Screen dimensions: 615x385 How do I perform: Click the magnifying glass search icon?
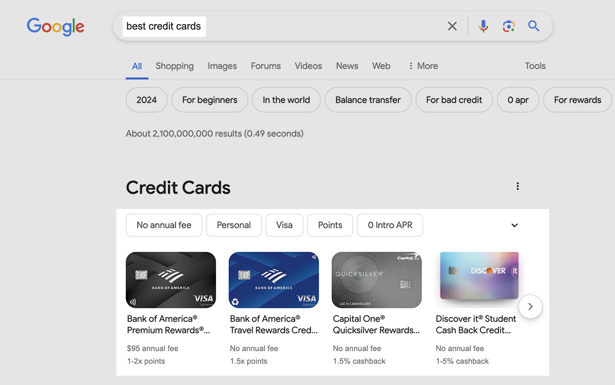click(533, 26)
